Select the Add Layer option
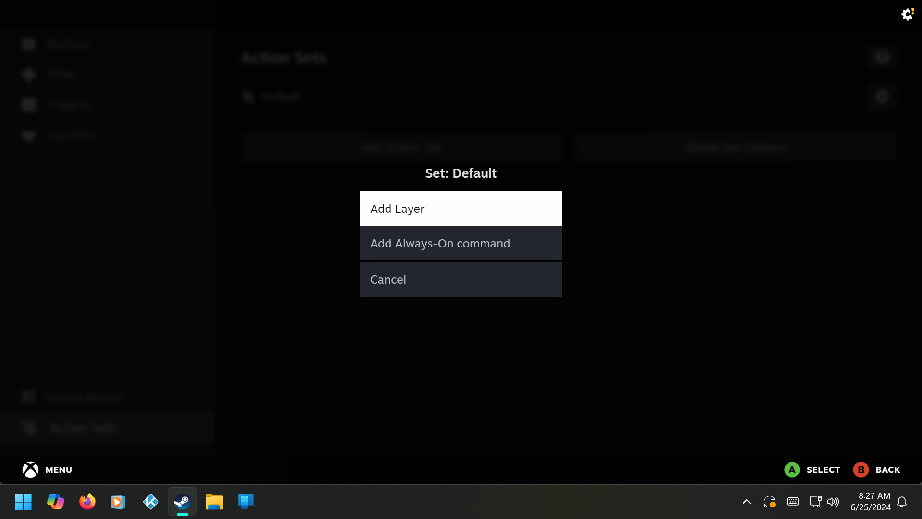The height and width of the screenshot is (519, 922). pyautogui.click(x=461, y=209)
